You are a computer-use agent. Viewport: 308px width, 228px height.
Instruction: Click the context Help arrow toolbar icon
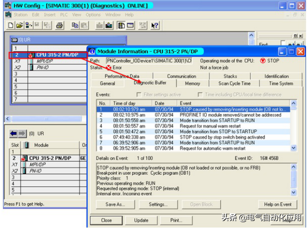tap(155, 25)
